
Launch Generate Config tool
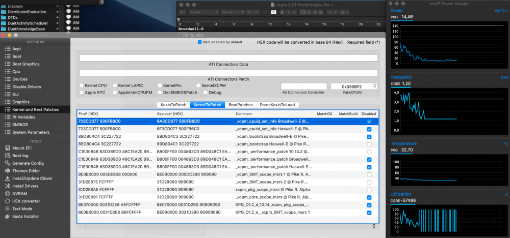(28, 163)
